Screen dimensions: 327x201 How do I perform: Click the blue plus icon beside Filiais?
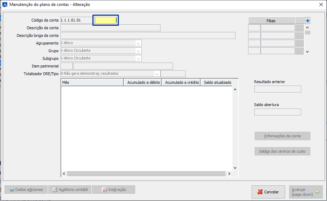(x=308, y=21)
